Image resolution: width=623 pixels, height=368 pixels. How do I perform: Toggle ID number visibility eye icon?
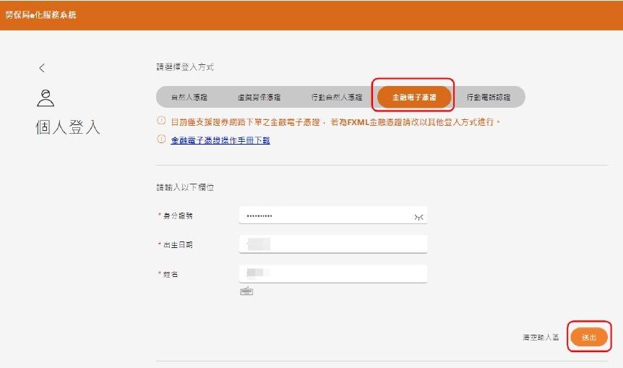pos(418,217)
